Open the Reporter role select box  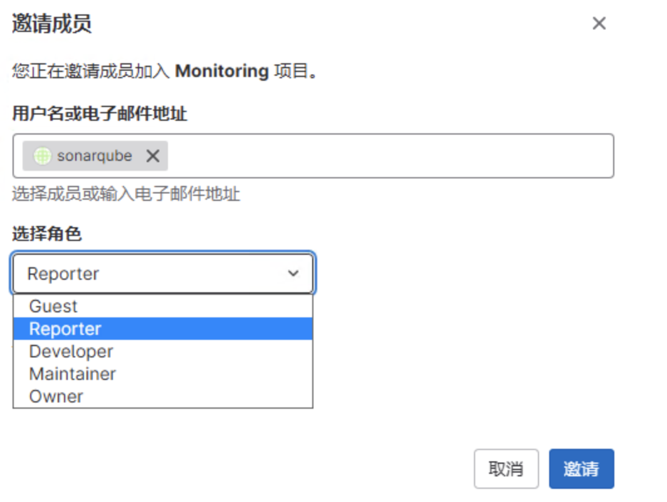pyautogui.click(x=163, y=273)
